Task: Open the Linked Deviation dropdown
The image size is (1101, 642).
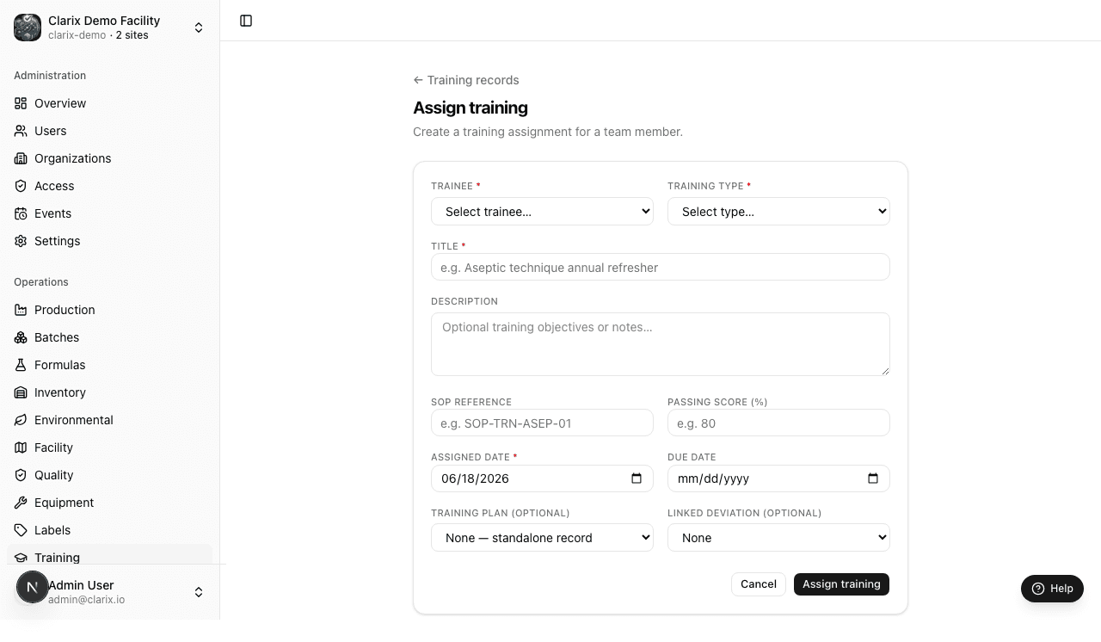Action: 778,538
